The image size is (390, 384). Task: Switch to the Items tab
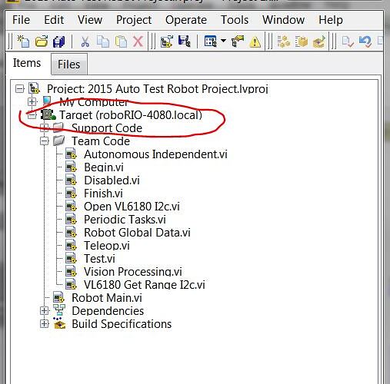tap(27, 63)
